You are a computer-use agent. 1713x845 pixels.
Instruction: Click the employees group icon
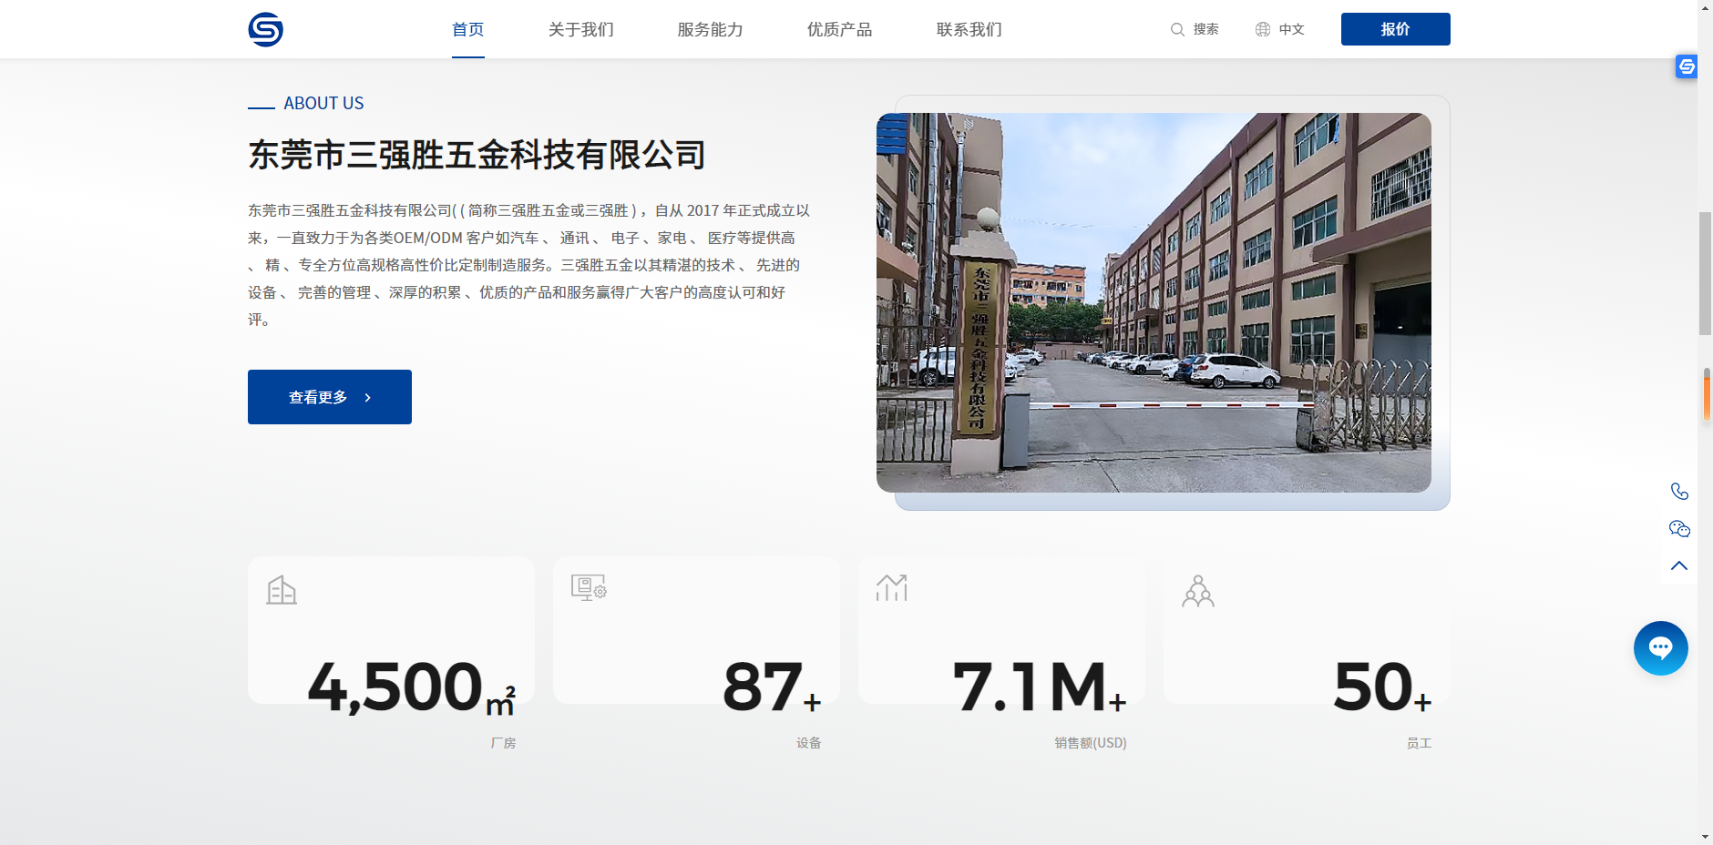[1198, 591]
